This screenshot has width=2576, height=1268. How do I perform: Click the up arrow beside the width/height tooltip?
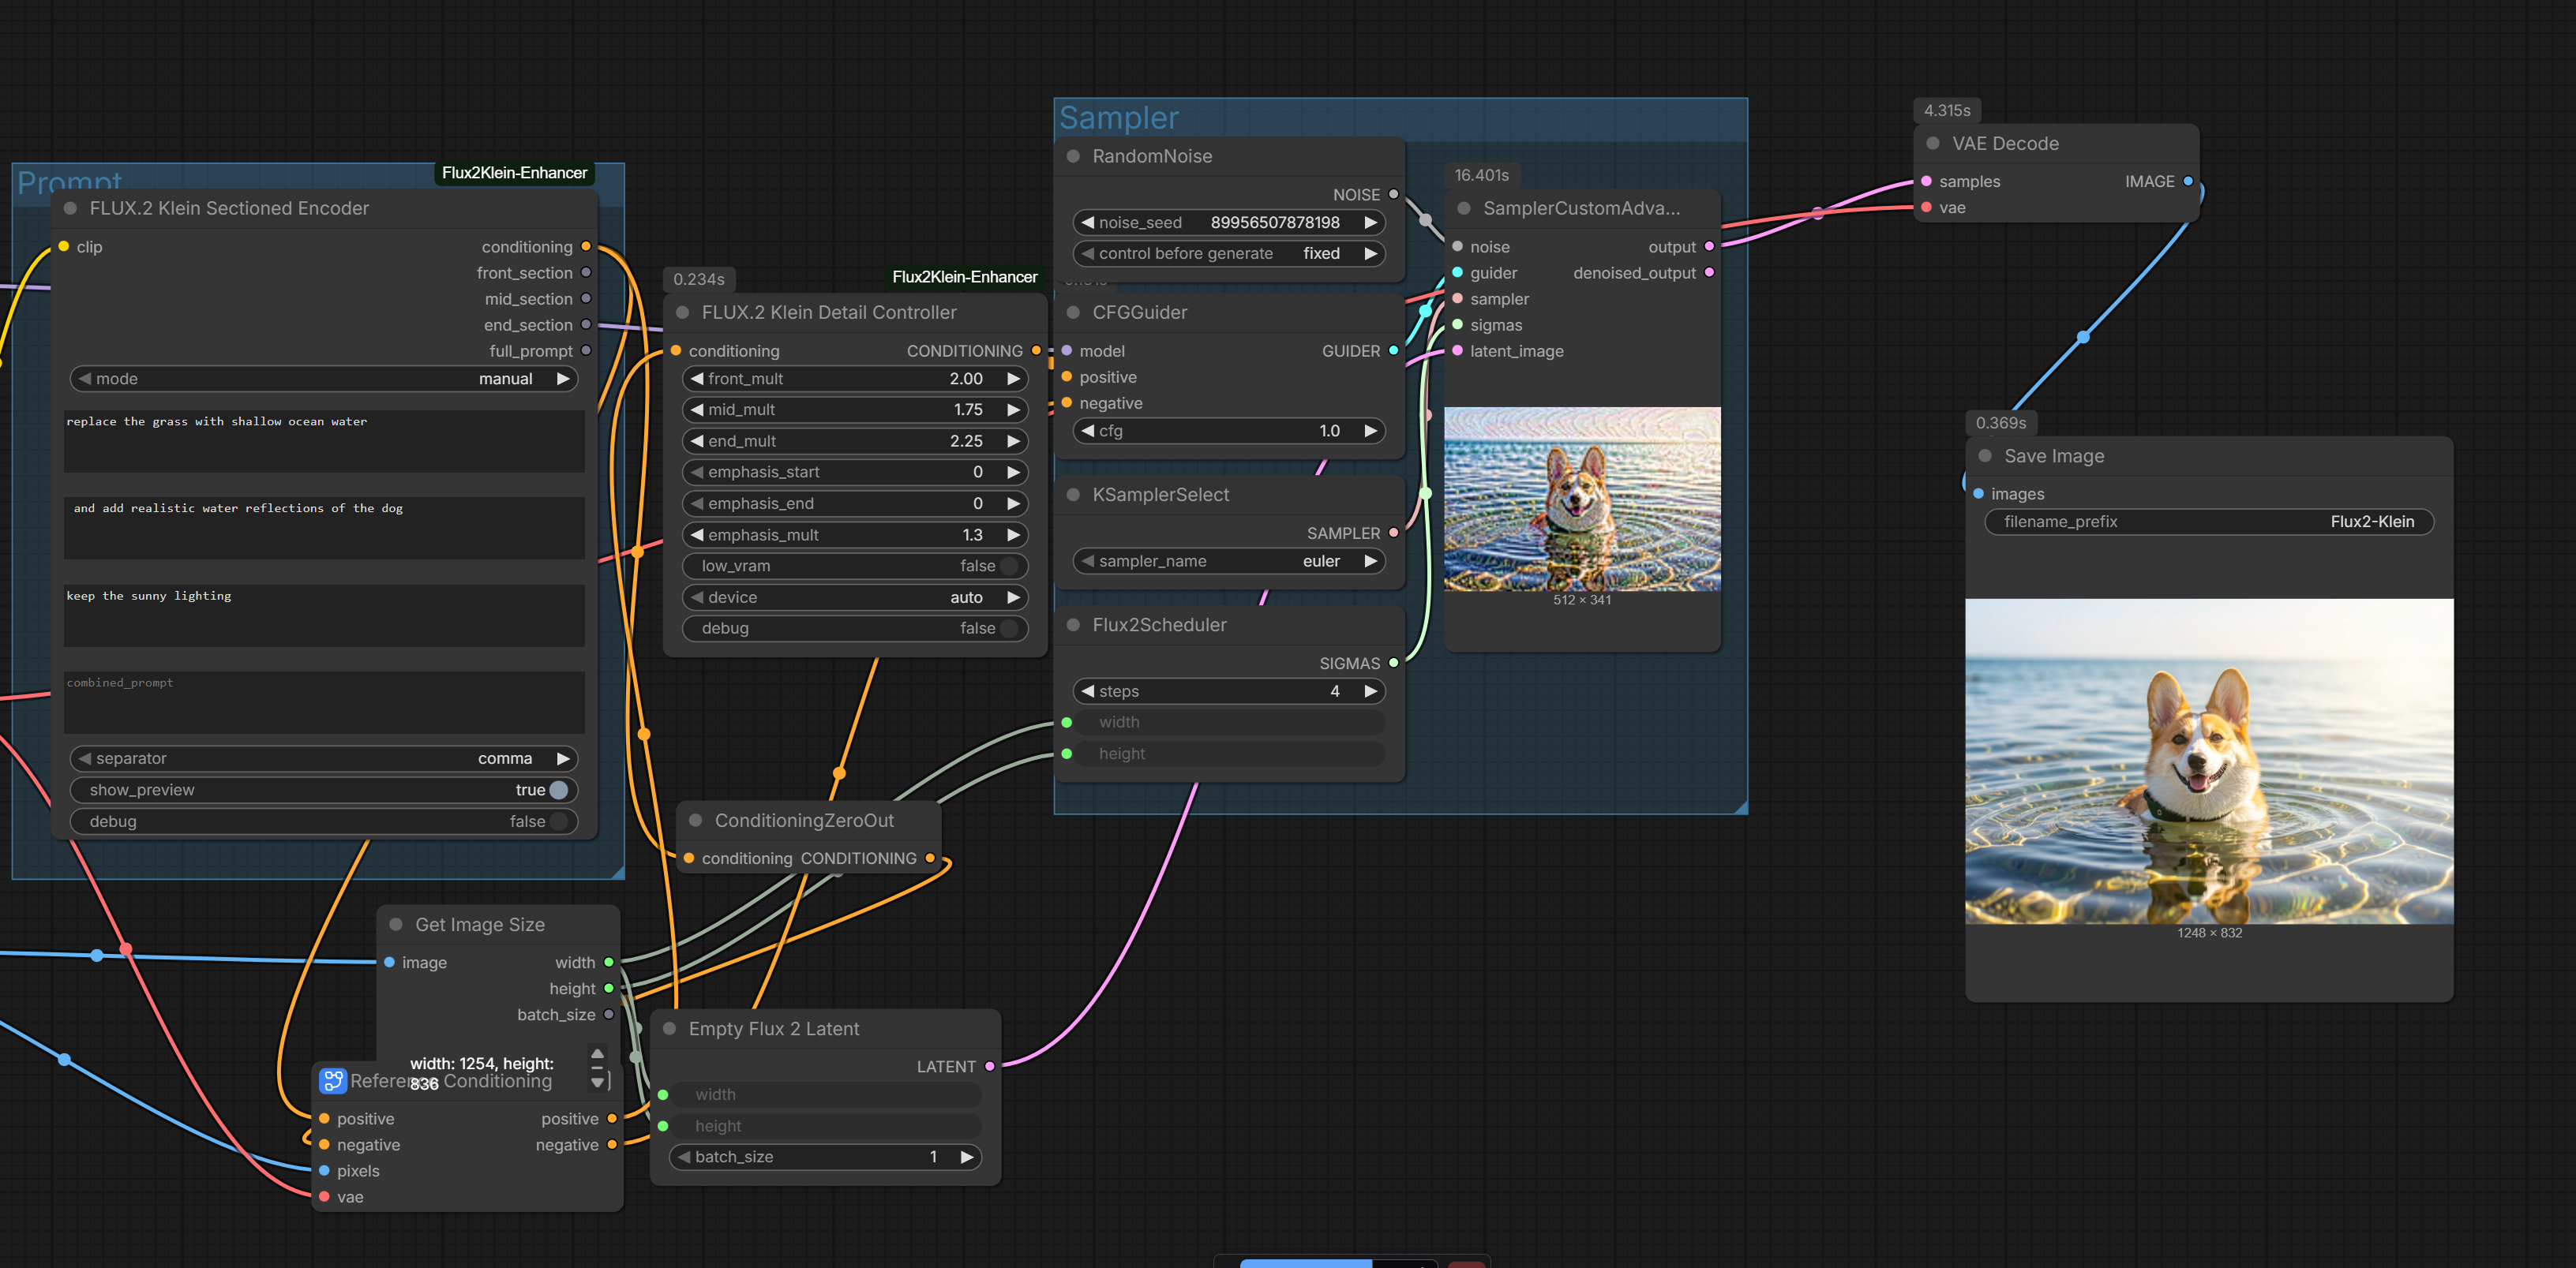point(597,1053)
